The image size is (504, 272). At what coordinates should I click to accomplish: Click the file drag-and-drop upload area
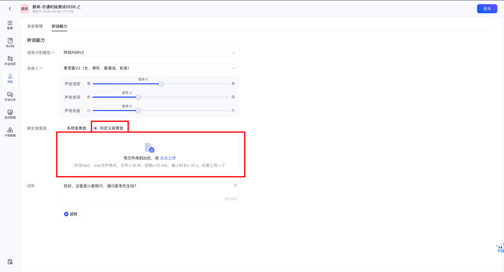click(x=150, y=155)
